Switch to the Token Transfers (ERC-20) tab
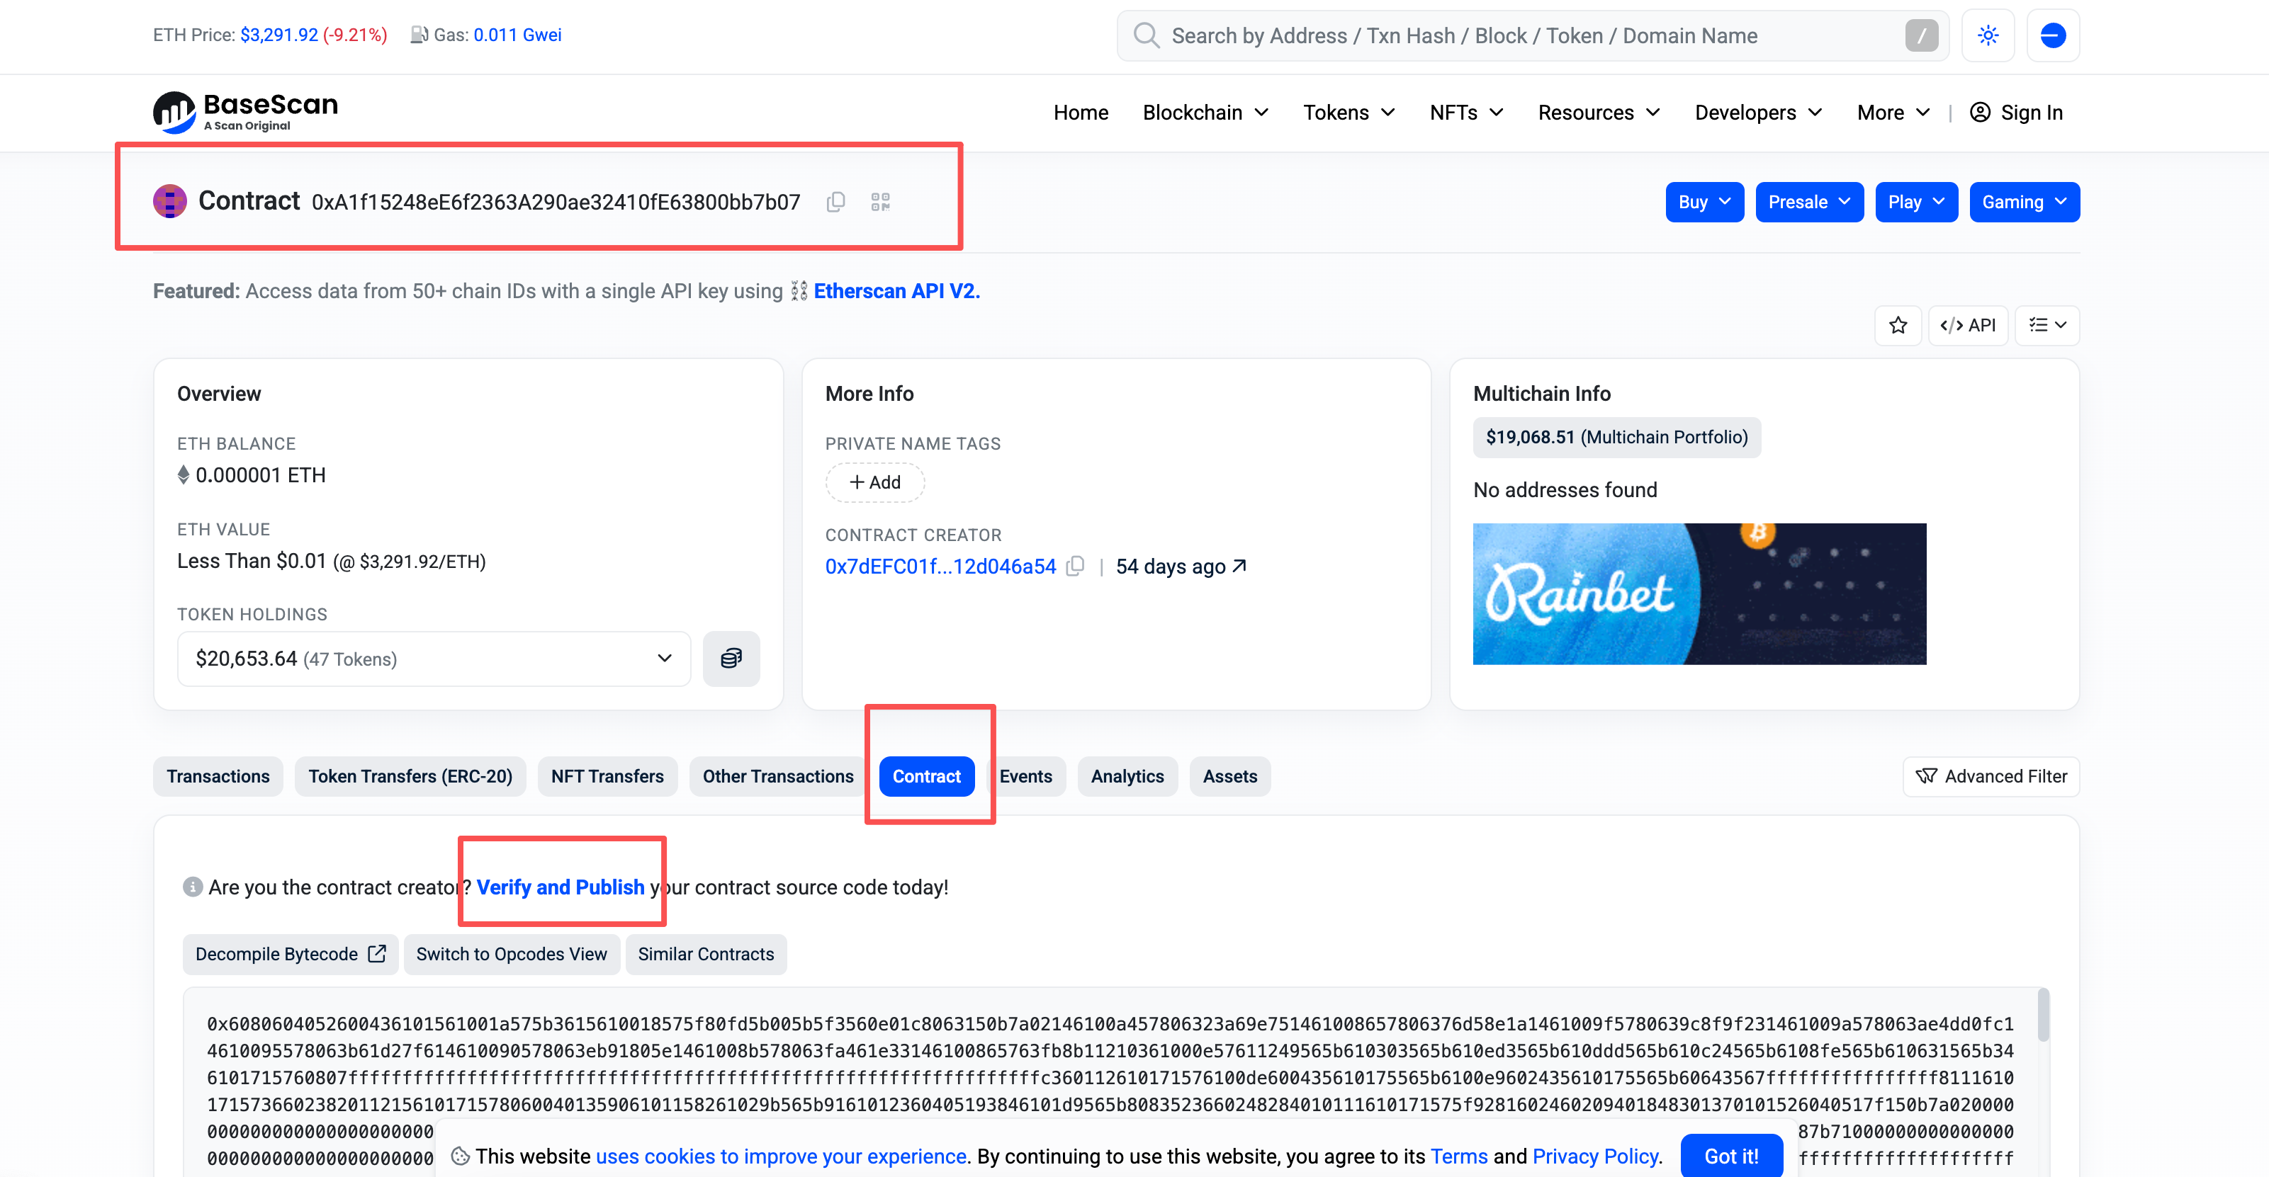This screenshot has height=1177, width=2269. (x=410, y=776)
